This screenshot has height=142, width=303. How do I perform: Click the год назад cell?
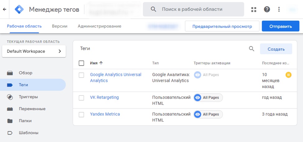click(272, 97)
